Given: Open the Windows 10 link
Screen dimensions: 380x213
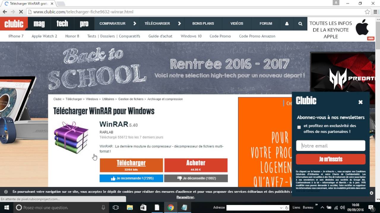Looking at the screenshot, I should tap(191, 36).
